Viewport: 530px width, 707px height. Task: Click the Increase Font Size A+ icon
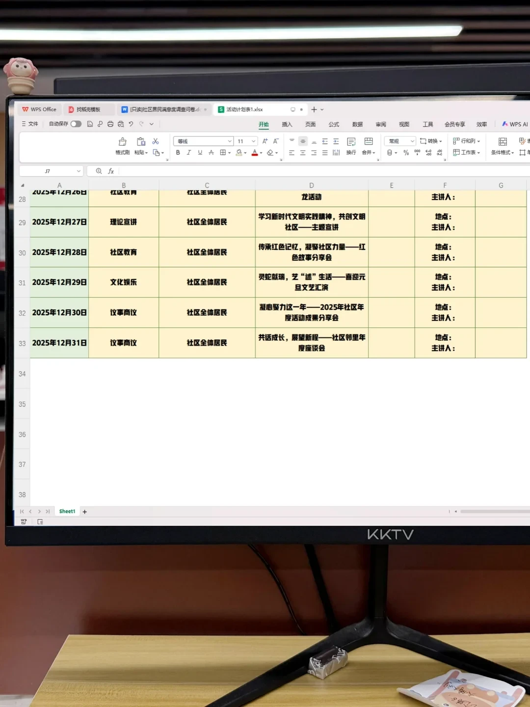(265, 141)
